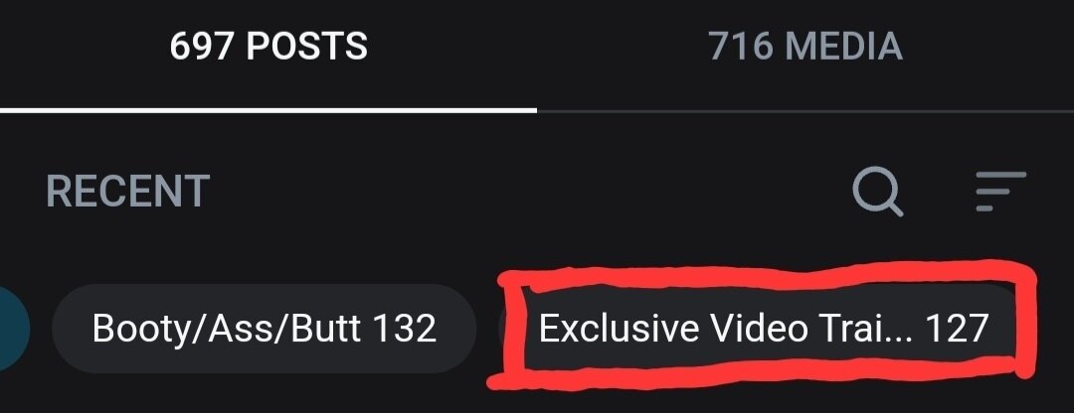Change RECENT ordering with sort icon

(x=1000, y=192)
